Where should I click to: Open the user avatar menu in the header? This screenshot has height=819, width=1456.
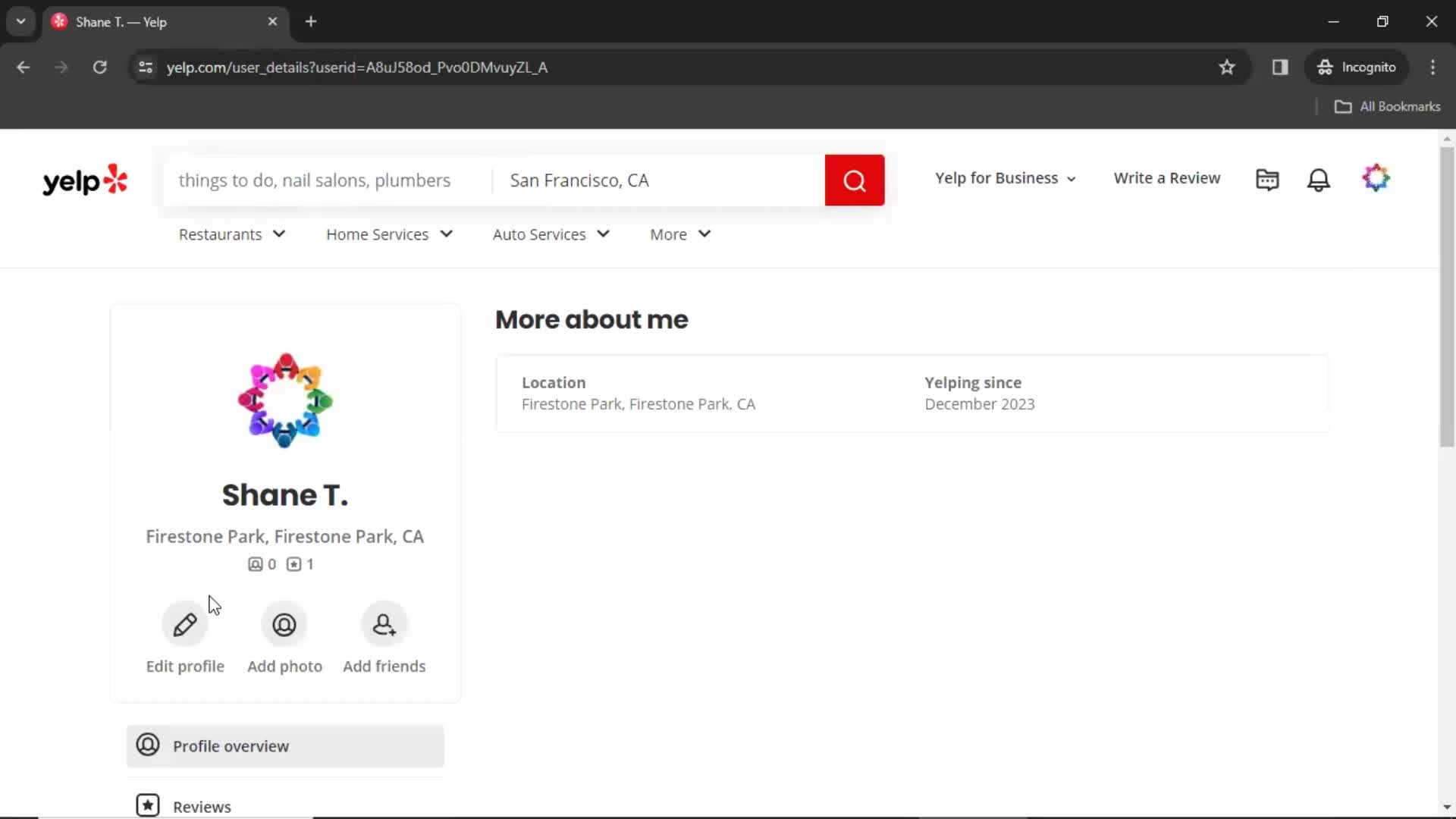pyautogui.click(x=1376, y=178)
